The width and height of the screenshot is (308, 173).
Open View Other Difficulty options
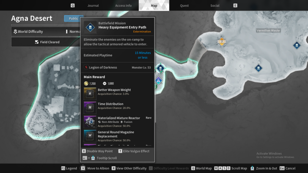129,168
